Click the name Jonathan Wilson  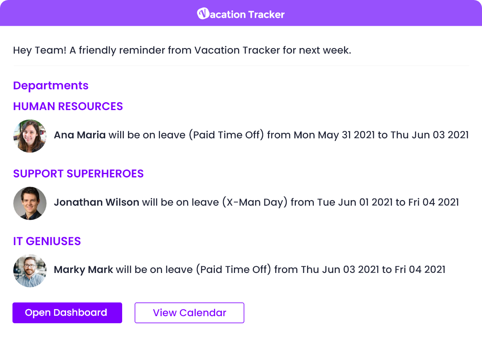coord(96,202)
